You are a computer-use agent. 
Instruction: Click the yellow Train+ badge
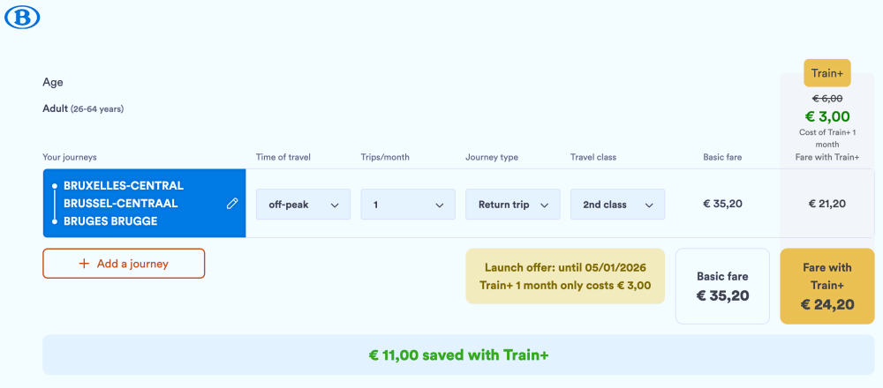(x=826, y=73)
